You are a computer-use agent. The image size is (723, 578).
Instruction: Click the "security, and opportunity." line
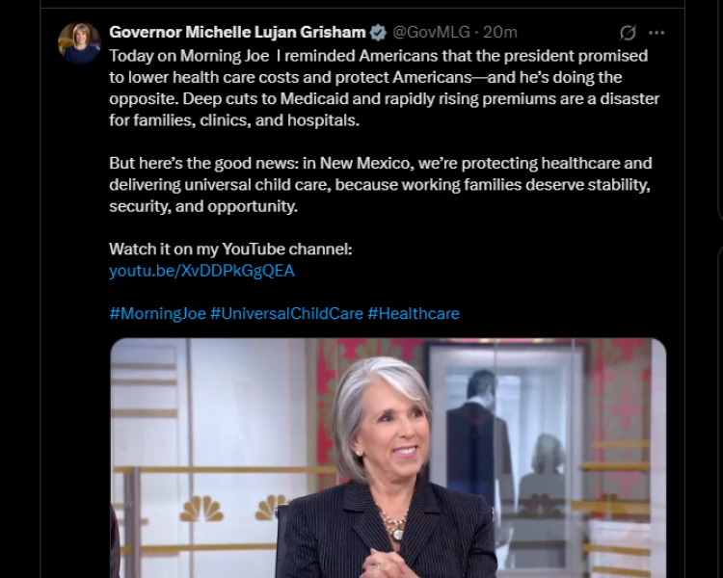tap(202, 206)
